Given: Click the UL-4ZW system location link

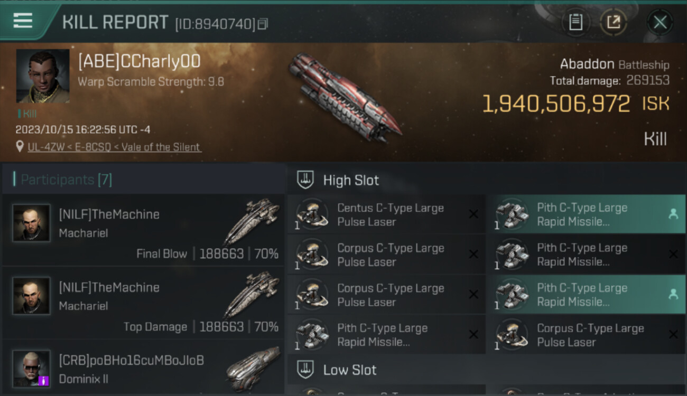Looking at the screenshot, I should [x=114, y=147].
